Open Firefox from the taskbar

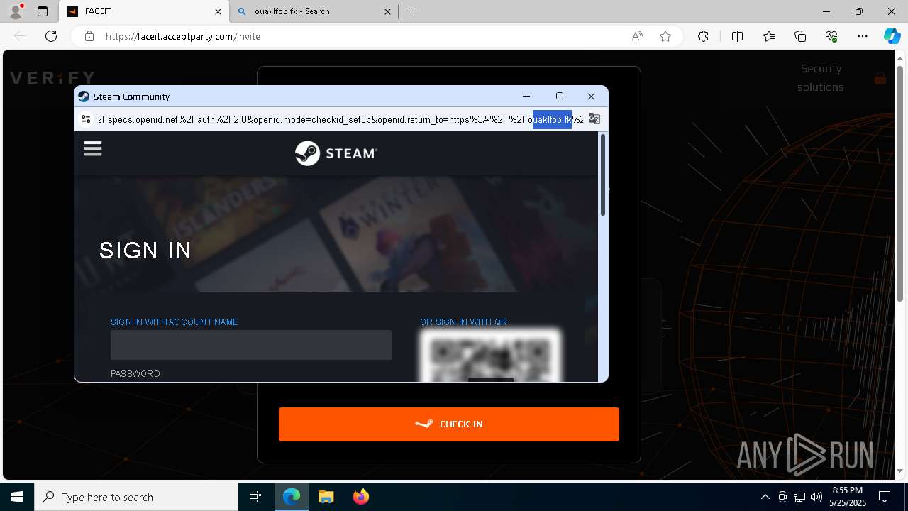pos(361,497)
